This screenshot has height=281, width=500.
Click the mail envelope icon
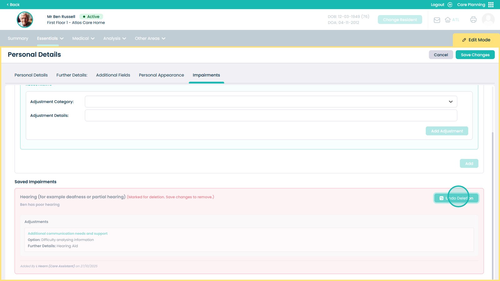(437, 20)
